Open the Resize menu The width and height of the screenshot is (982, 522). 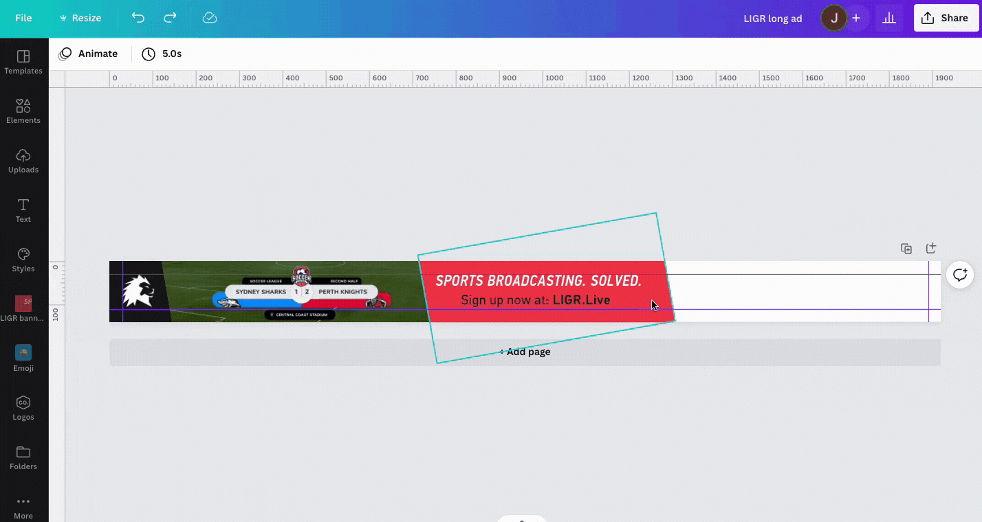80,18
